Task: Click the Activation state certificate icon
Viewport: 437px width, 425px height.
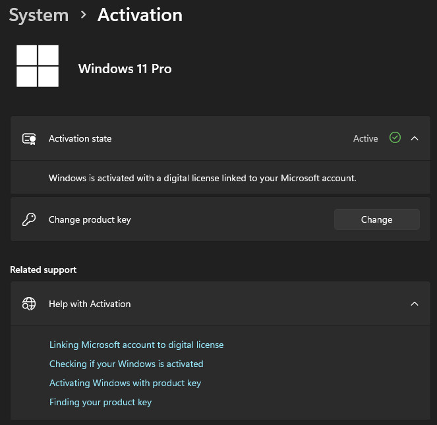Action: [x=29, y=139]
